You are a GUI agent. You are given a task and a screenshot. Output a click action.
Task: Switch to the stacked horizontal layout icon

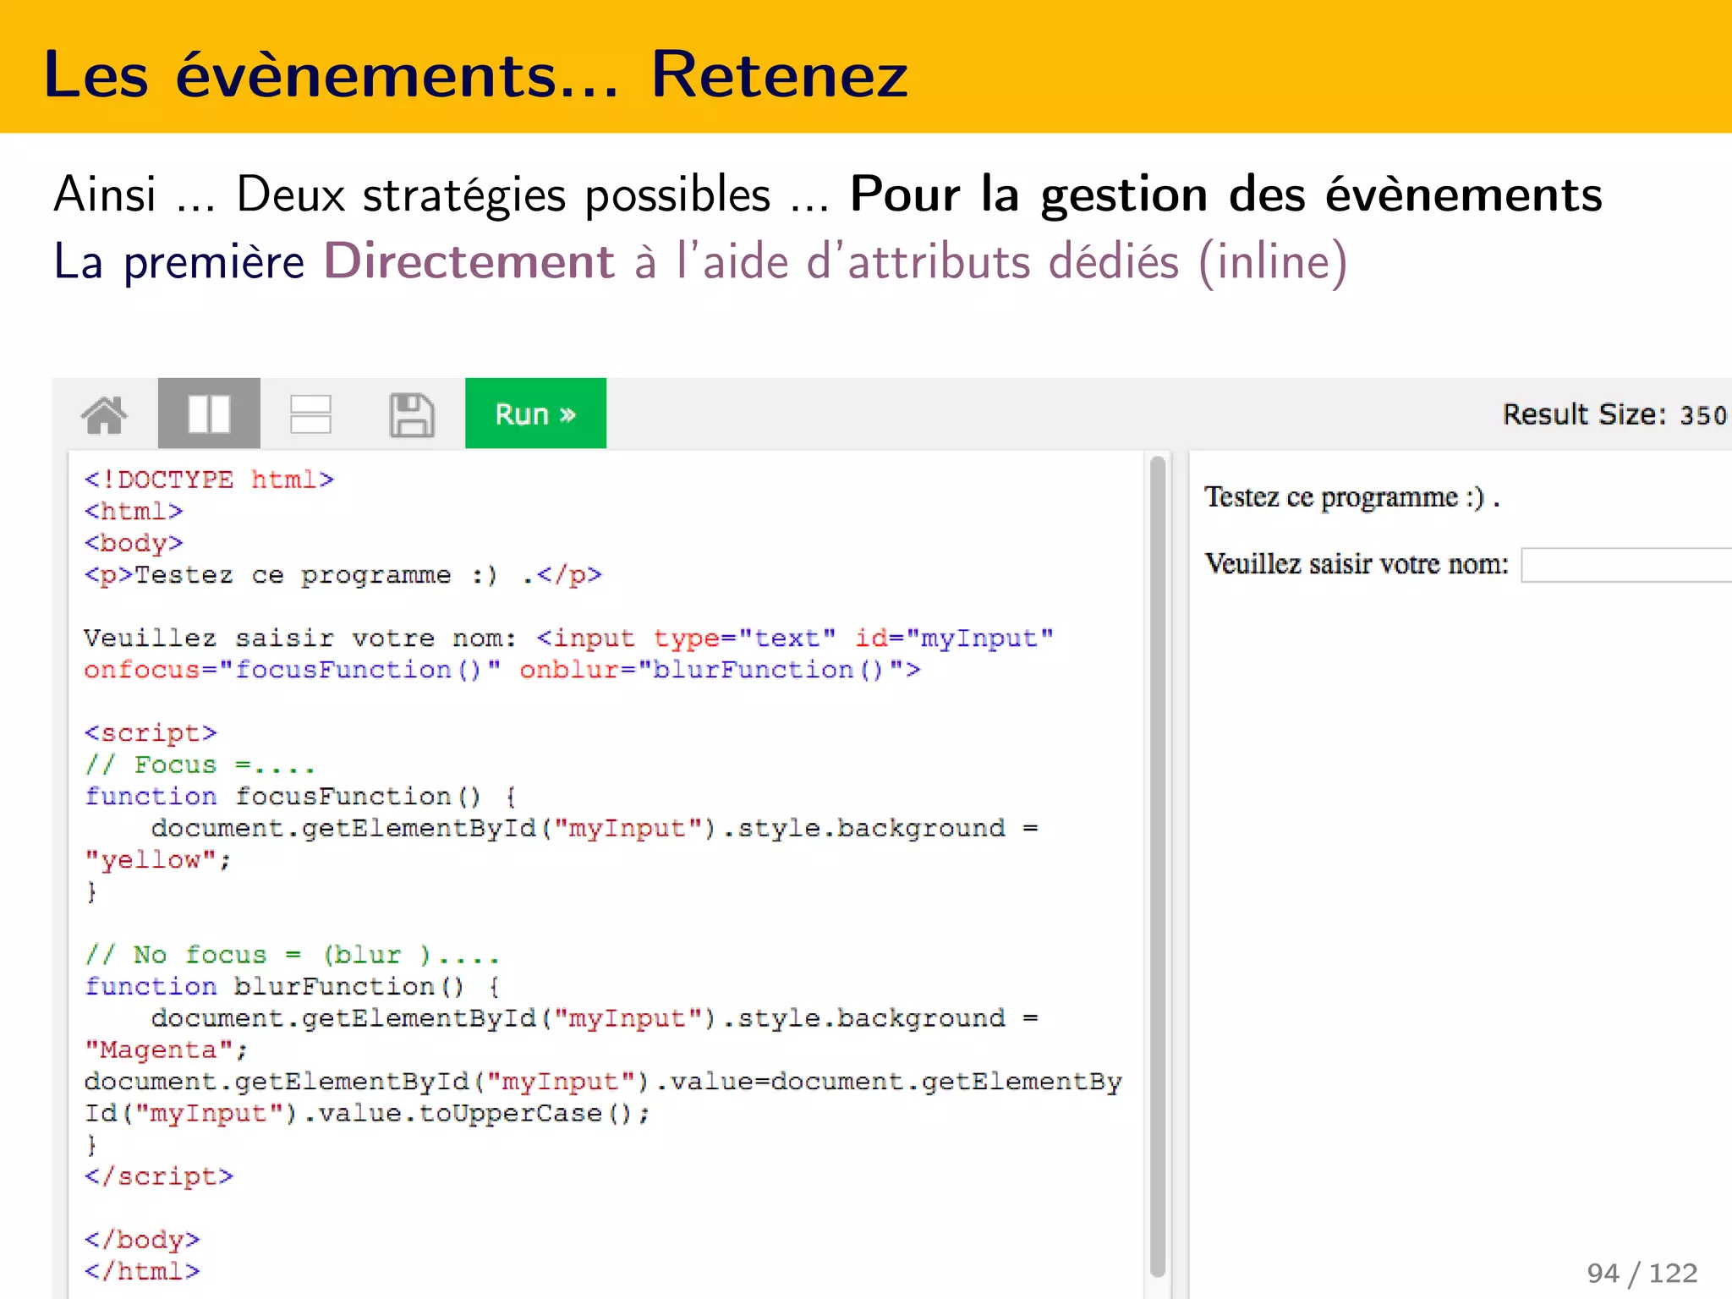click(x=310, y=414)
